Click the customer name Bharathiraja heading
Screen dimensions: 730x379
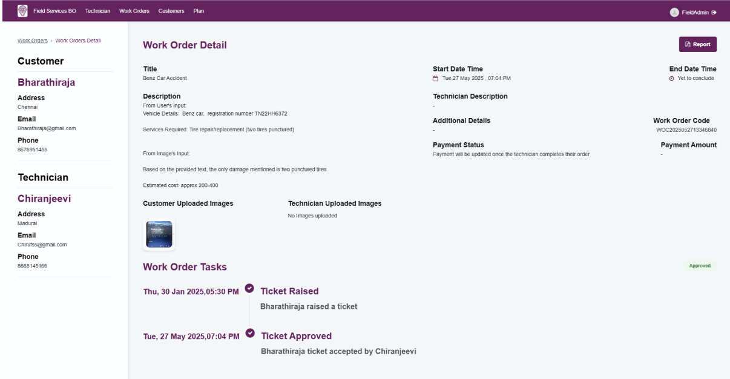pos(47,82)
